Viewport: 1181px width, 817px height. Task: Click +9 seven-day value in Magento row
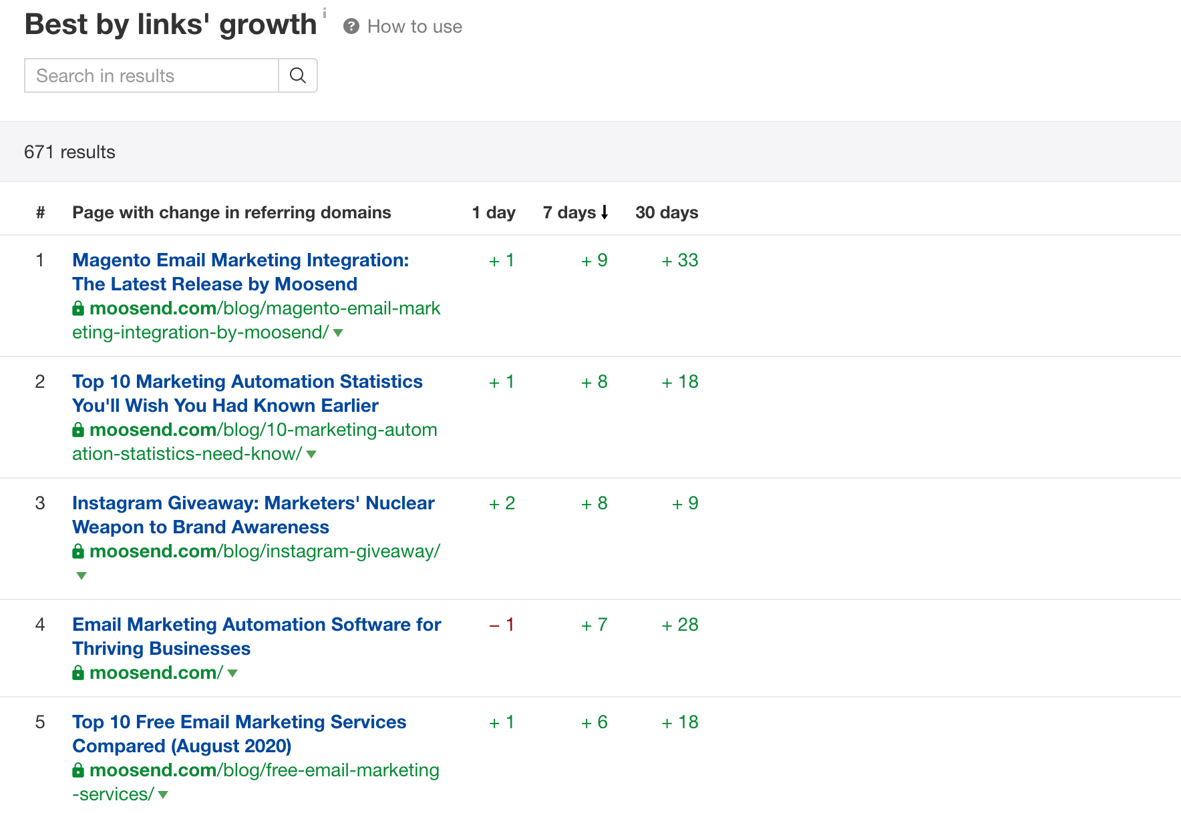pyautogui.click(x=595, y=260)
